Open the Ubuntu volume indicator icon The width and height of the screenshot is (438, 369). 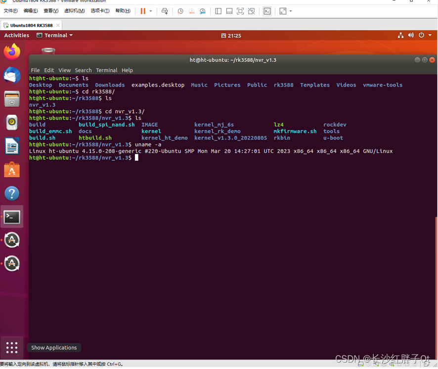pyautogui.click(x=411, y=35)
